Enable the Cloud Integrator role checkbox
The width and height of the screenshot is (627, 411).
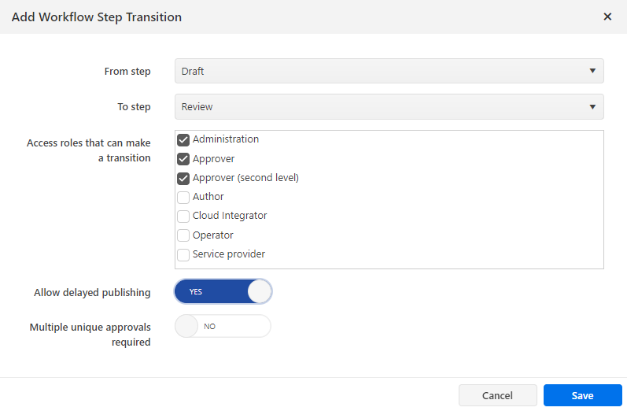[x=183, y=217]
